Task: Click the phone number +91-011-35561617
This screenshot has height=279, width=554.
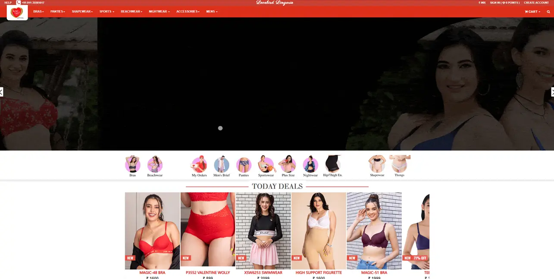Action: pos(33,3)
